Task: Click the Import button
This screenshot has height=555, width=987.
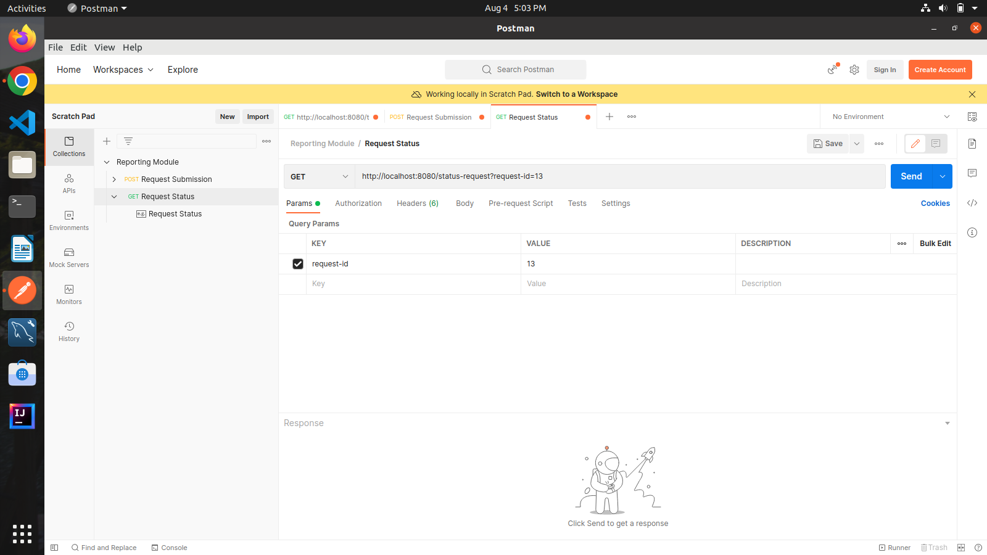Action: (258, 117)
